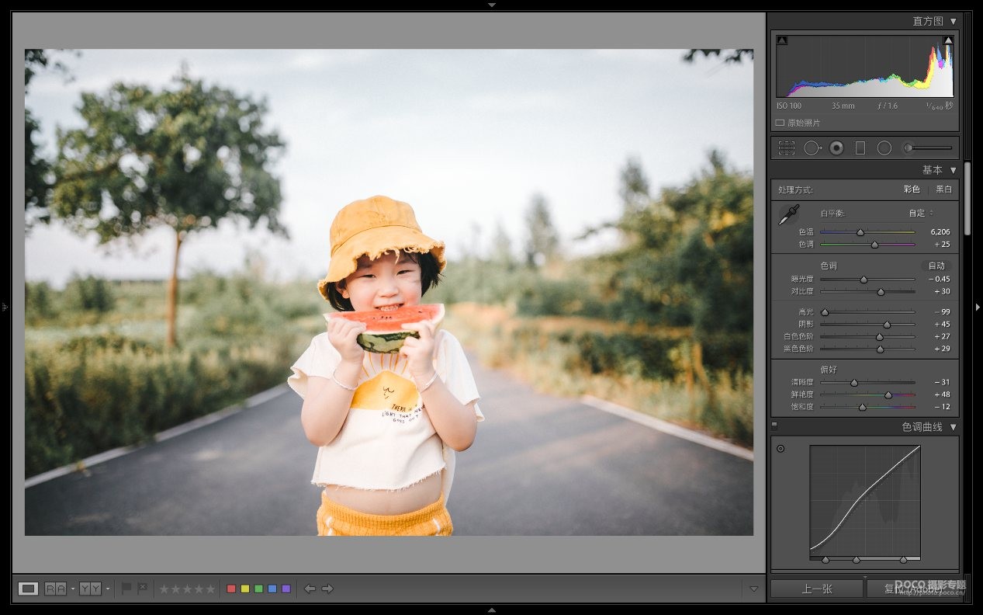This screenshot has width=983, height=615.
Task: Go to next photo with right arrow
Action: pos(327,589)
